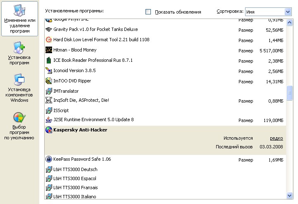Select the Hard Disk Low Level Format icon
298x204 pixels.
49,40
